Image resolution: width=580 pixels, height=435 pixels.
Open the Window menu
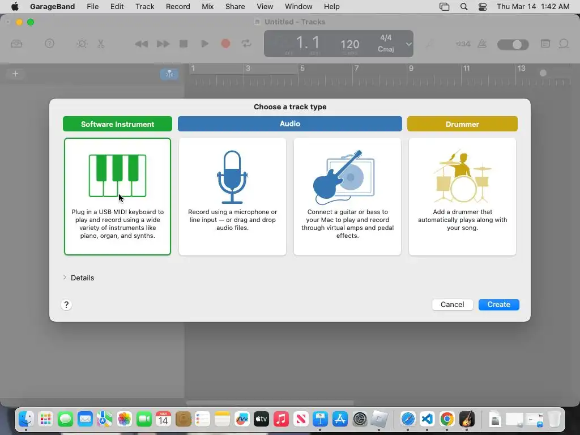298,6
